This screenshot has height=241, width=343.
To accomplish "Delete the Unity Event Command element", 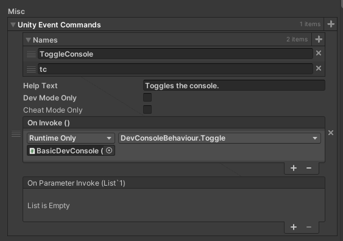I will click(x=331, y=133).
